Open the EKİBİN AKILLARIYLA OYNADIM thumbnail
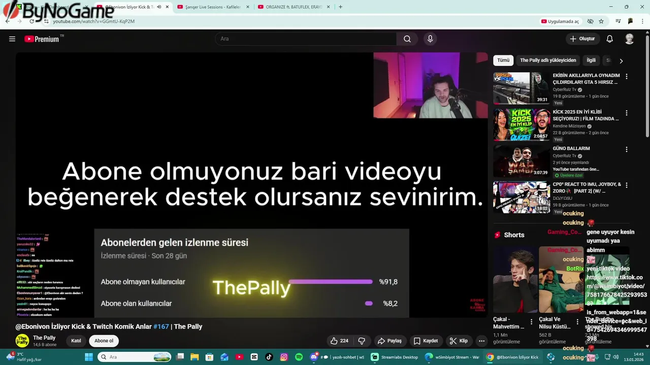650x365 pixels. point(522,88)
